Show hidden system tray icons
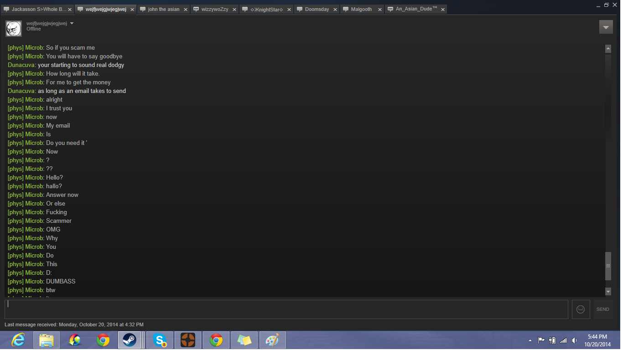Viewport: 623px width, 350px height. coord(530,340)
